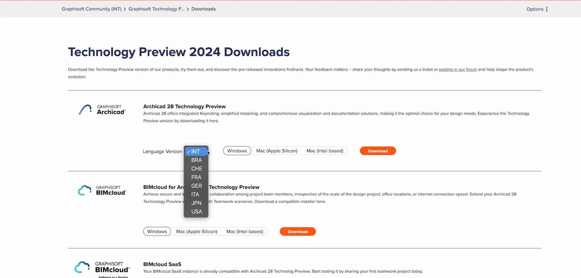Select Windows platform for Archicad 28
Viewport: 581px width, 278px height.
click(x=237, y=151)
